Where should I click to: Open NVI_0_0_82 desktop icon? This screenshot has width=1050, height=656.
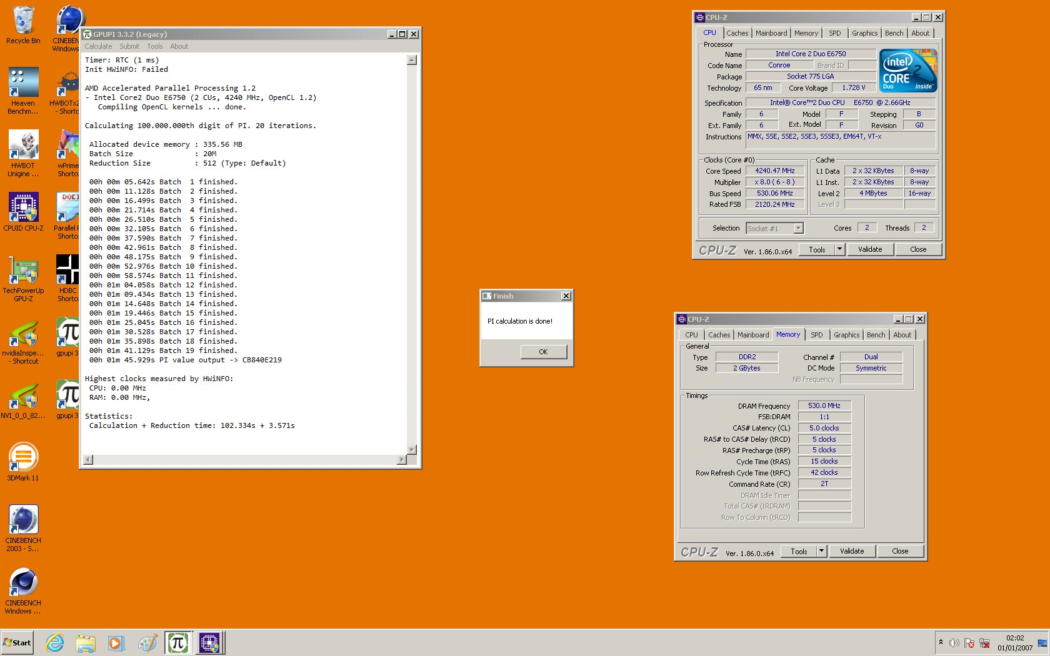23,400
